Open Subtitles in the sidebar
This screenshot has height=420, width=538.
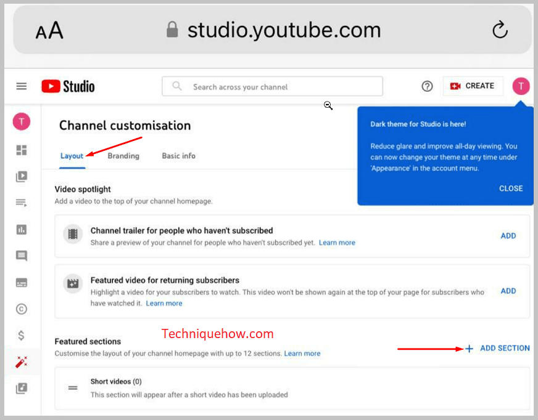pos(21,283)
